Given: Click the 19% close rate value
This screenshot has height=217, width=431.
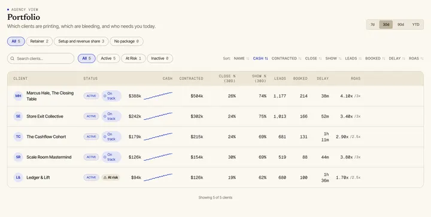Looking at the screenshot, I should [232, 177].
